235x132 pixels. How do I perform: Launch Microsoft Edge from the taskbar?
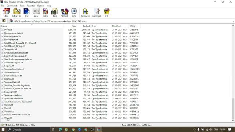60,129
